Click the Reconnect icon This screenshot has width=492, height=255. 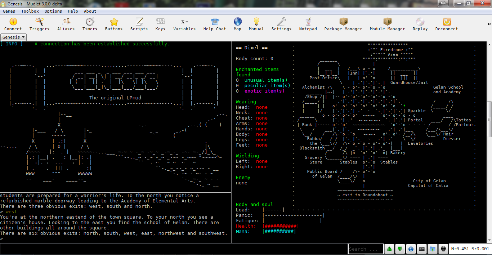[x=447, y=24]
